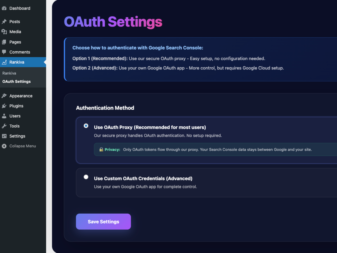Open Appearance using the brush icon
This screenshot has height=253, width=337.
pyautogui.click(x=5, y=96)
